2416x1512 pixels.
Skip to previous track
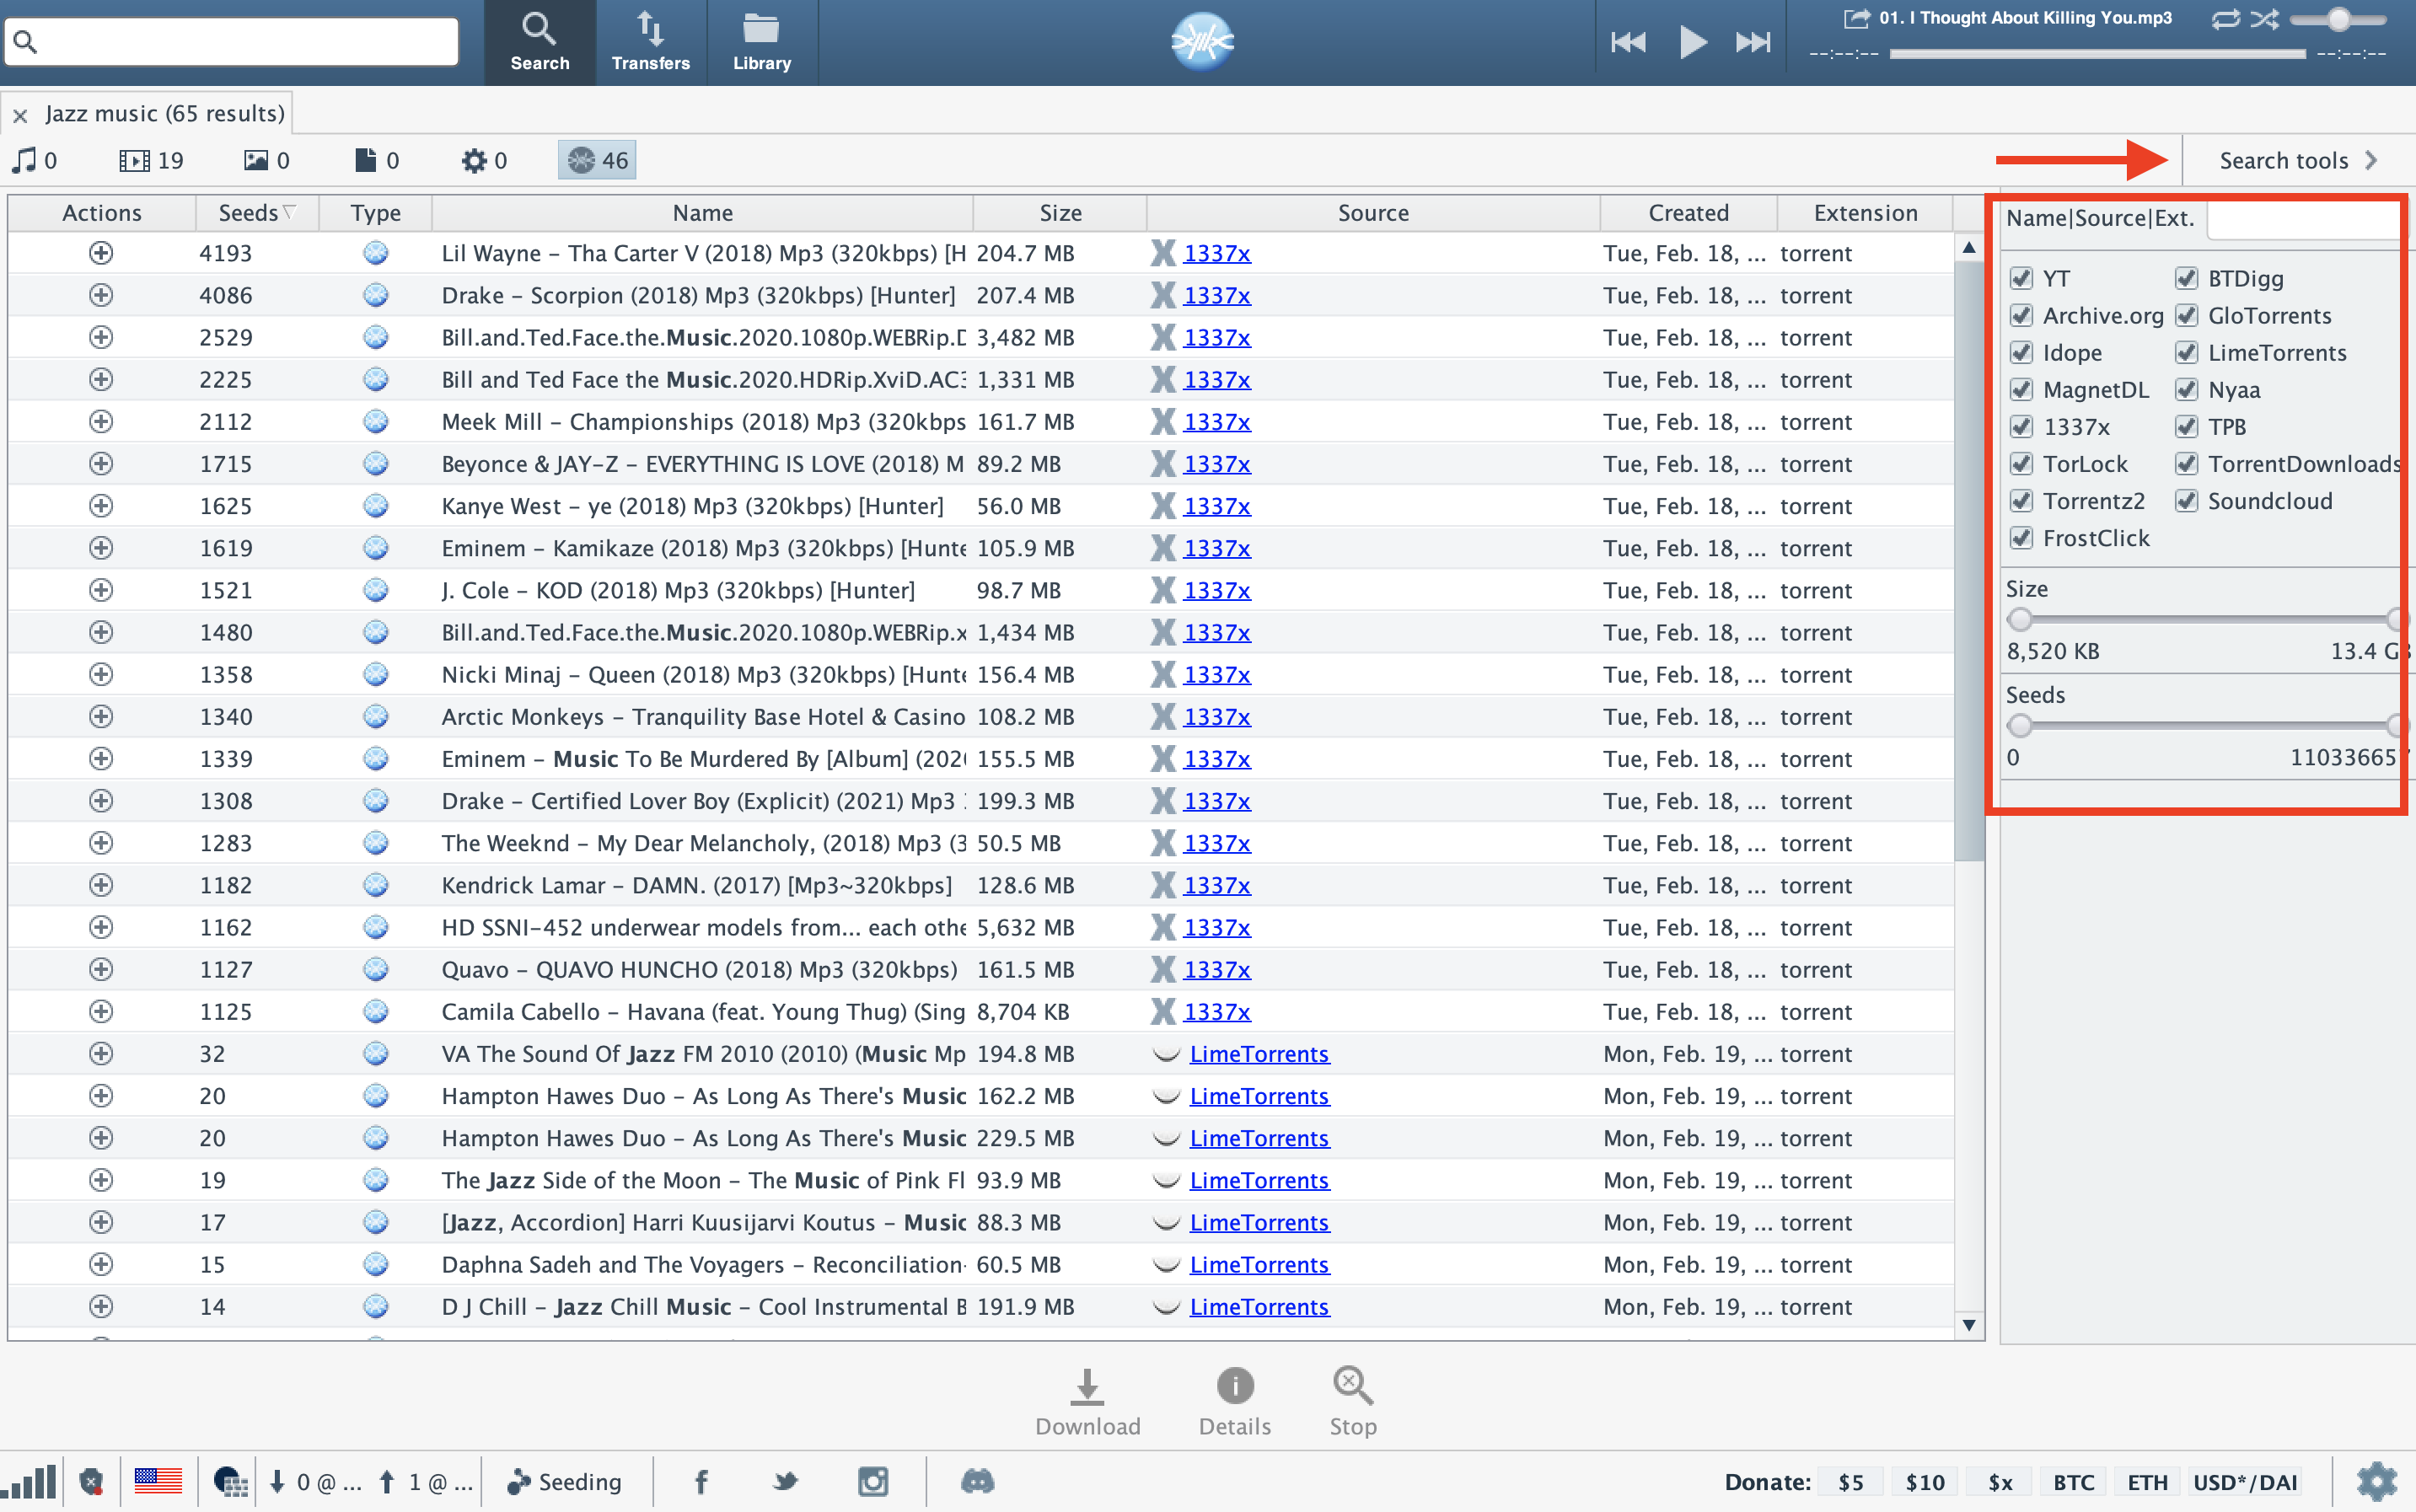(x=1628, y=42)
